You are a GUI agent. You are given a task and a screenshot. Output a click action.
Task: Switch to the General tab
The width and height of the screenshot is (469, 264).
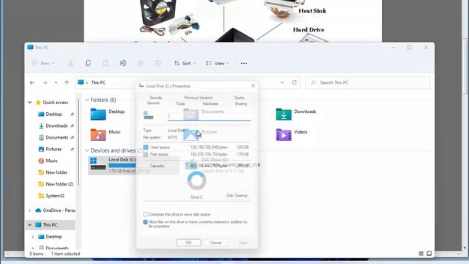[x=153, y=103]
